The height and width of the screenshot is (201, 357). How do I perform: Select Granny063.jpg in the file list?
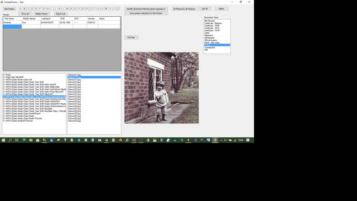(74, 121)
